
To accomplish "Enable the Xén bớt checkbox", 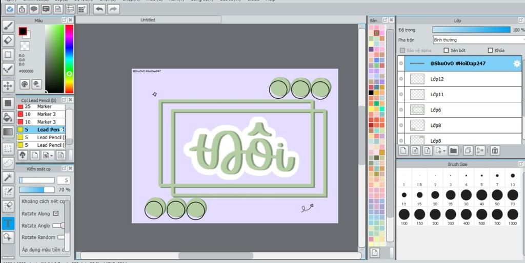I will pos(446,51).
